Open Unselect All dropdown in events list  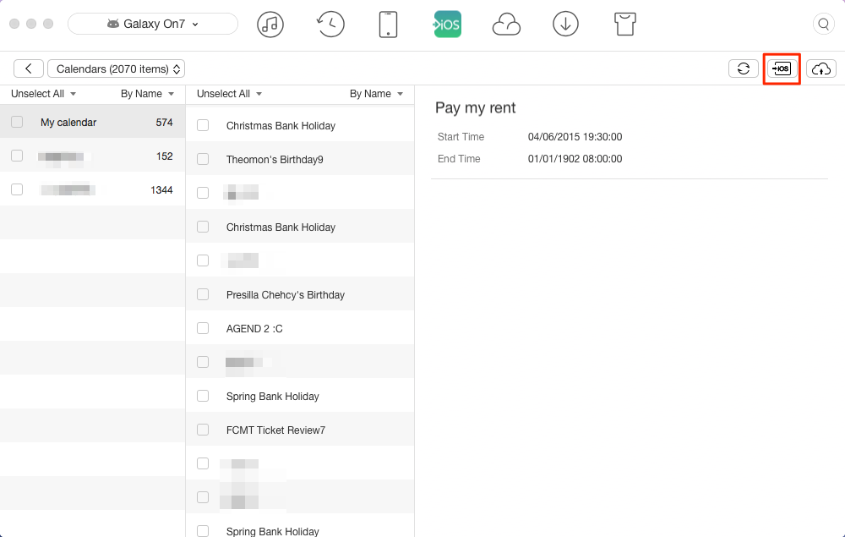tap(230, 94)
